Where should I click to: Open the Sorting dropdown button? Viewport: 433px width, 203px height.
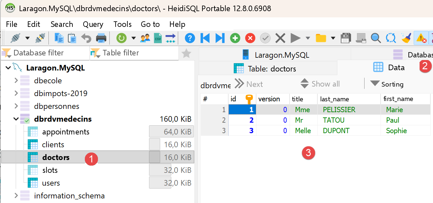click(387, 84)
